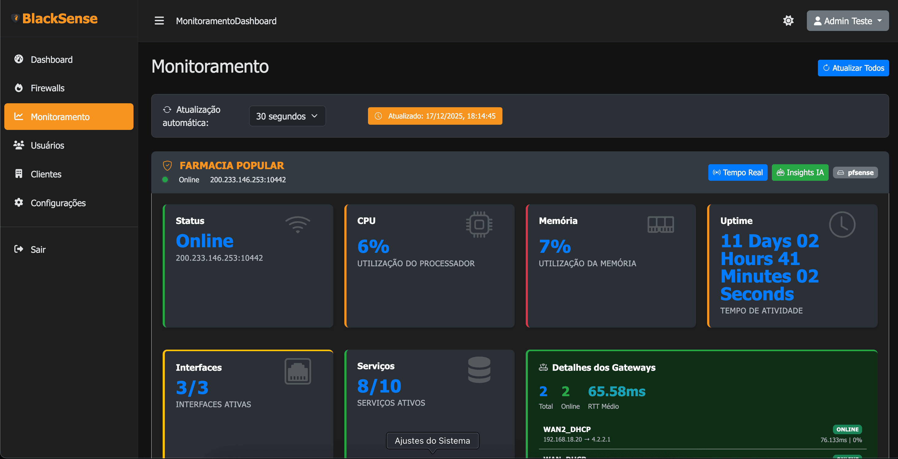This screenshot has height=459, width=898.
Task: Open the Usuários users icon
Action: pyautogui.click(x=19, y=145)
